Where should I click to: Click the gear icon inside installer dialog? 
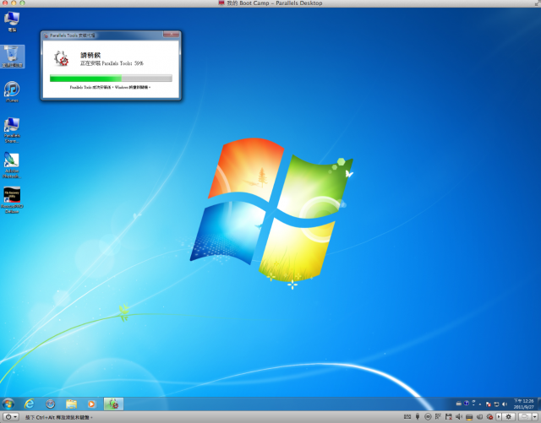coord(62,58)
